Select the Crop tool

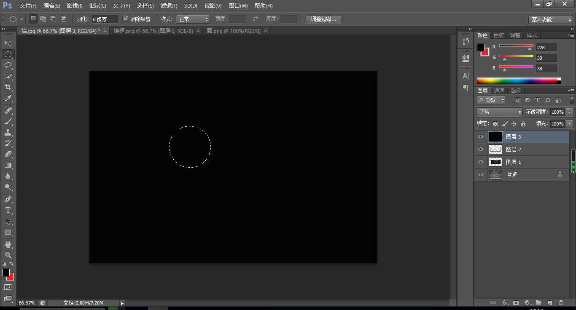[x=8, y=87]
